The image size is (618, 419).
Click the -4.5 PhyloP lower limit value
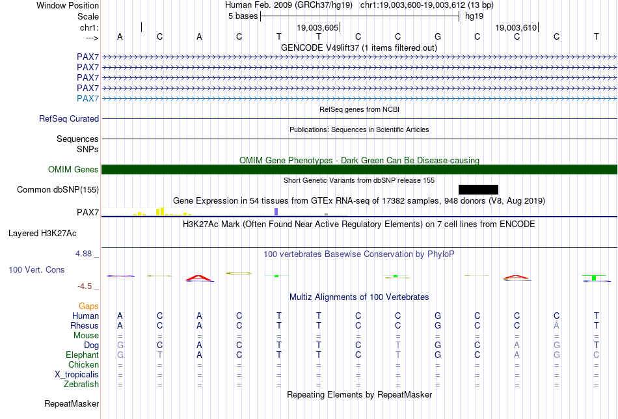coord(85,286)
